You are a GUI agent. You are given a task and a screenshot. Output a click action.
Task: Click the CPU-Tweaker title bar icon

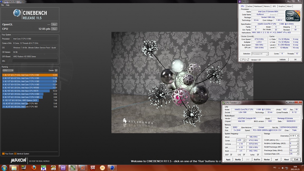[x=224, y=103]
